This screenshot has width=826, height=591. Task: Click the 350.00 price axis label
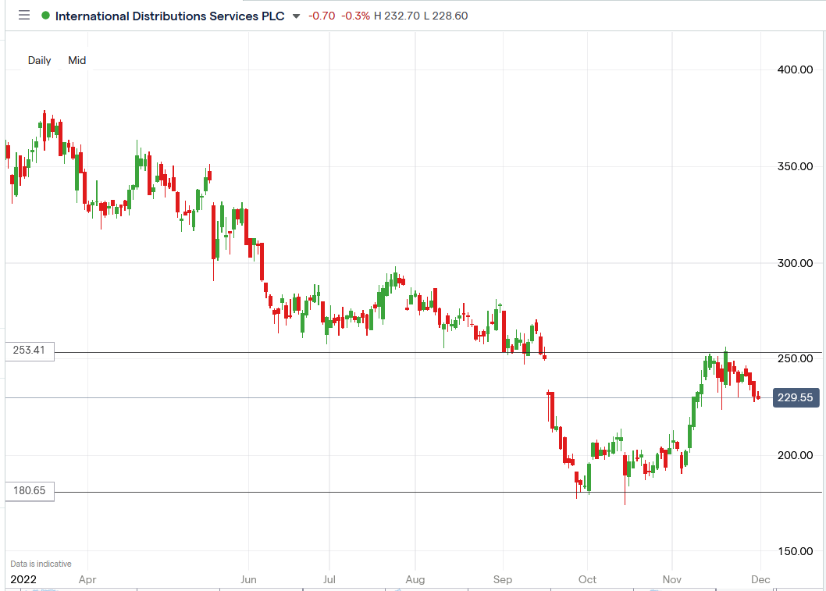click(x=795, y=166)
